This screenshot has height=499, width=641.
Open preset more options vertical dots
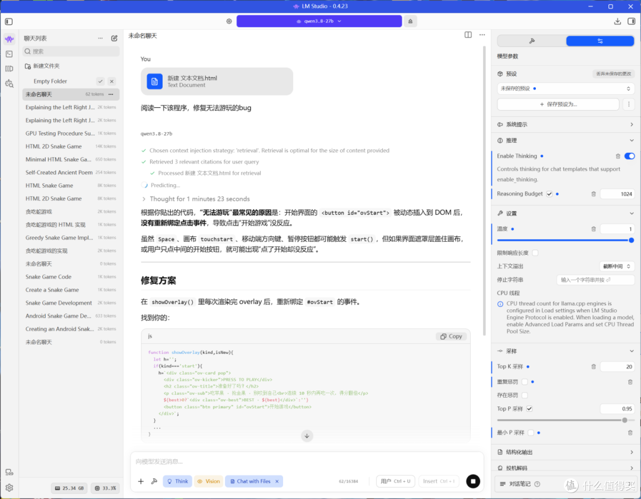[629, 104]
